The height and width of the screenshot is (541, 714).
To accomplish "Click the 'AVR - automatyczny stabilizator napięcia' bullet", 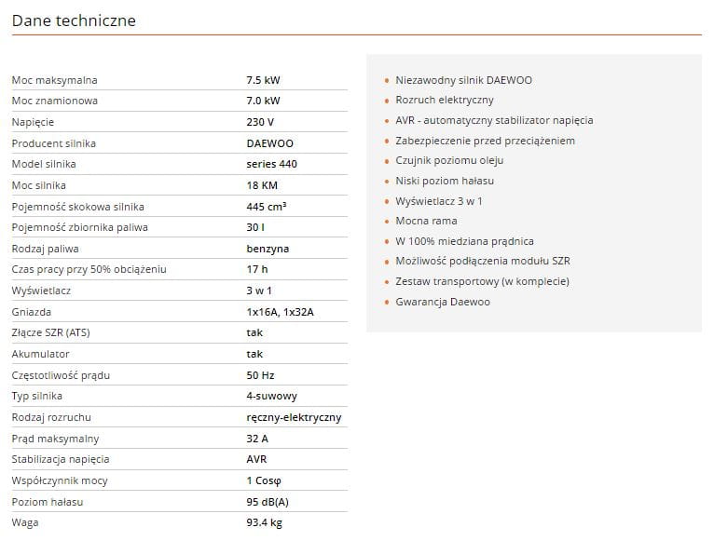I will (x=494, y=120).
